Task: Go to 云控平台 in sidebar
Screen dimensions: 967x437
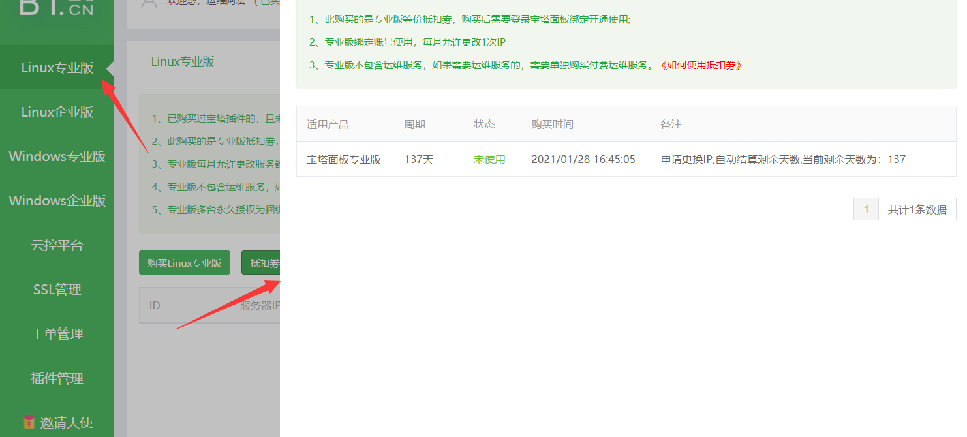Action: (x=57, y=245)
